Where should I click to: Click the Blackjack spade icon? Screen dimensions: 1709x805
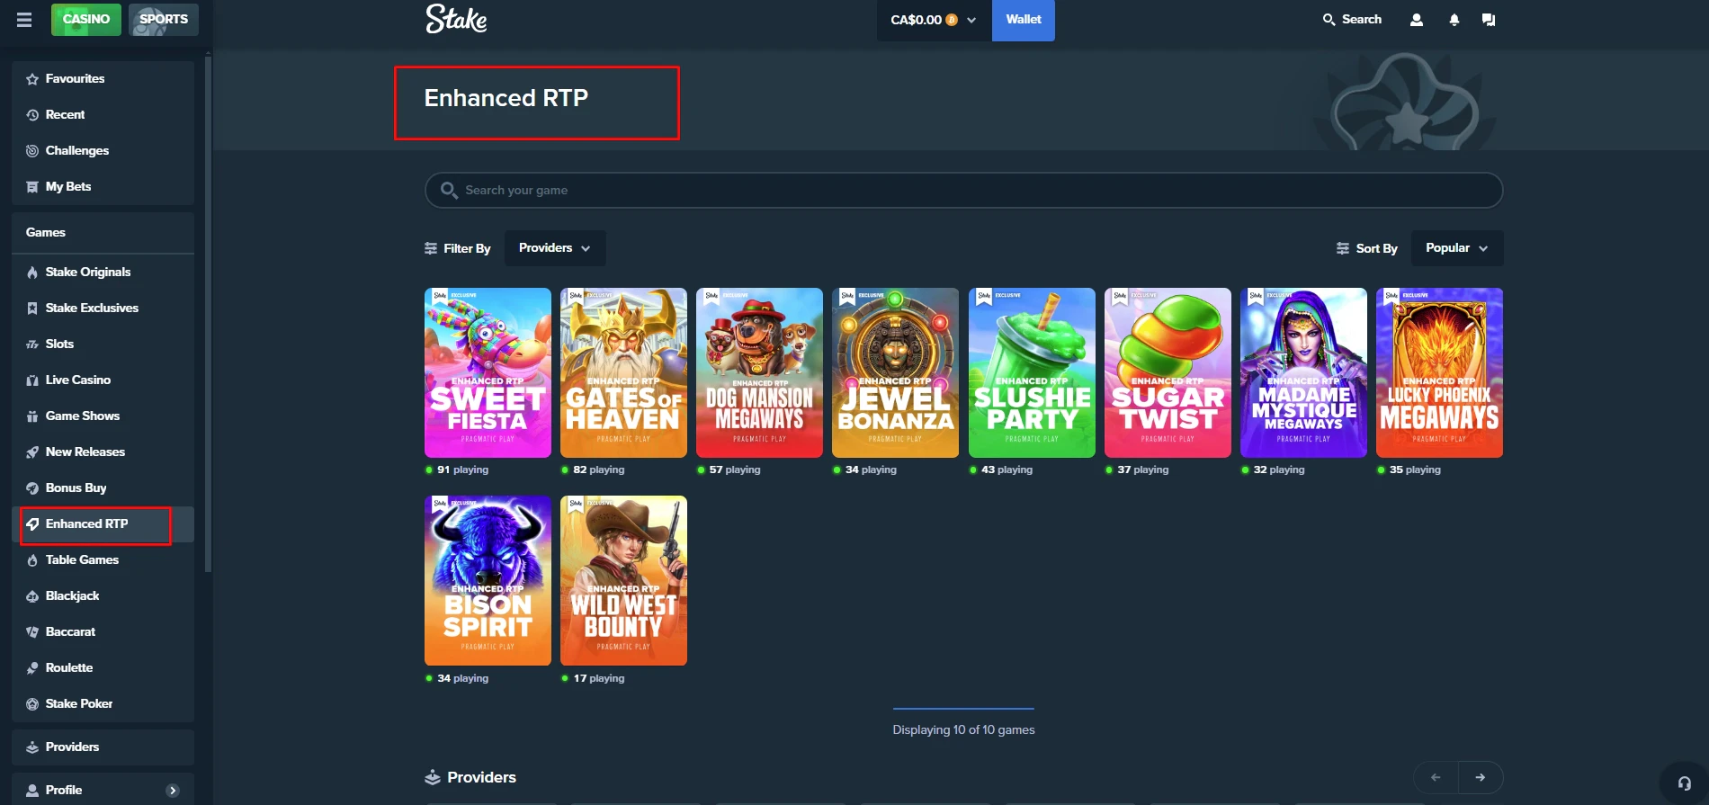32,596
